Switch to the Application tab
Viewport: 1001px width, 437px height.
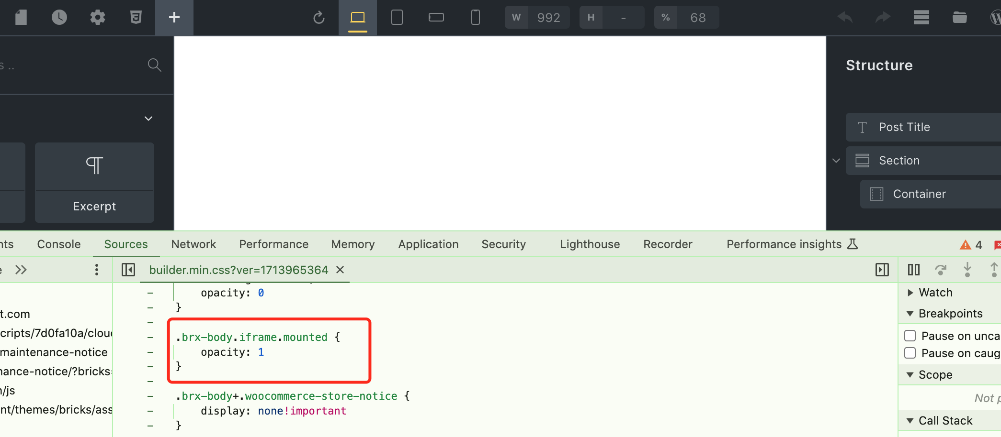428,244
